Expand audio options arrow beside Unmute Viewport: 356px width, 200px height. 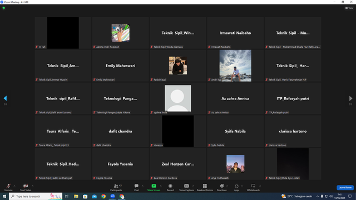tap(14, 186)
